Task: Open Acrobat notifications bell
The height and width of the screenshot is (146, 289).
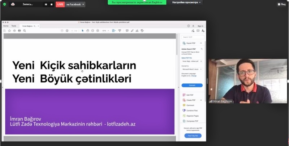Action: [x=193, y=26]
